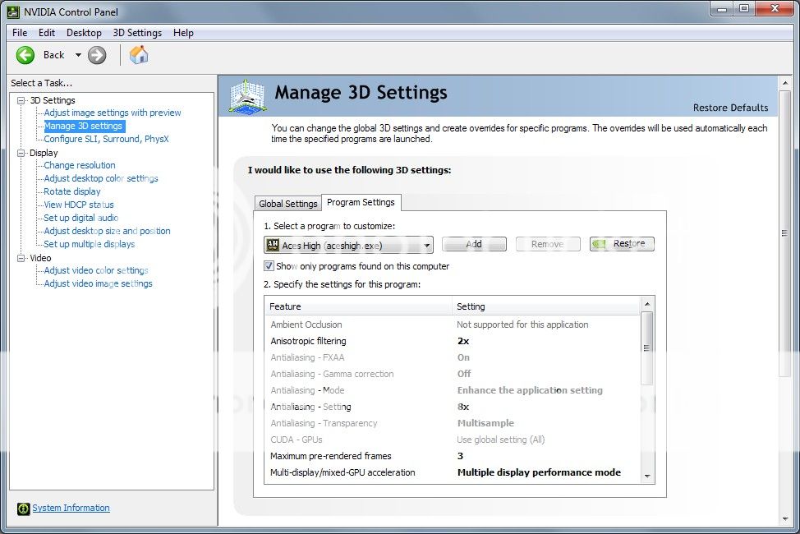
Task: Click the Remove button
Action: pos(548,244)
